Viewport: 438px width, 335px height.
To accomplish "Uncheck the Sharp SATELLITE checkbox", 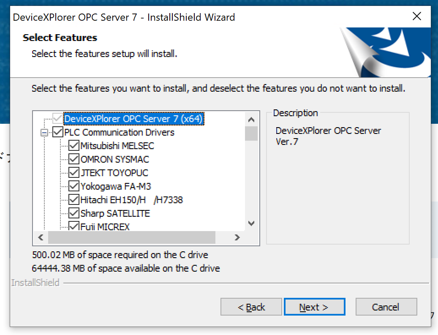I will coord(74,213).
